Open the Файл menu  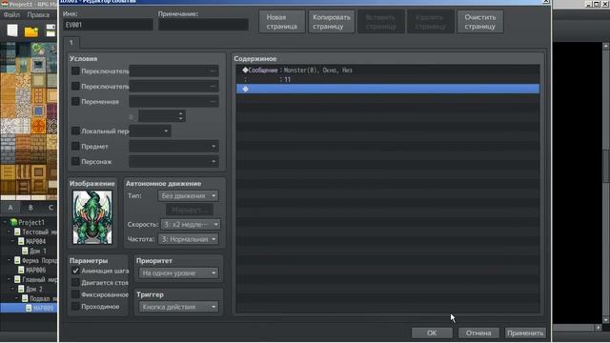[11, 15]
